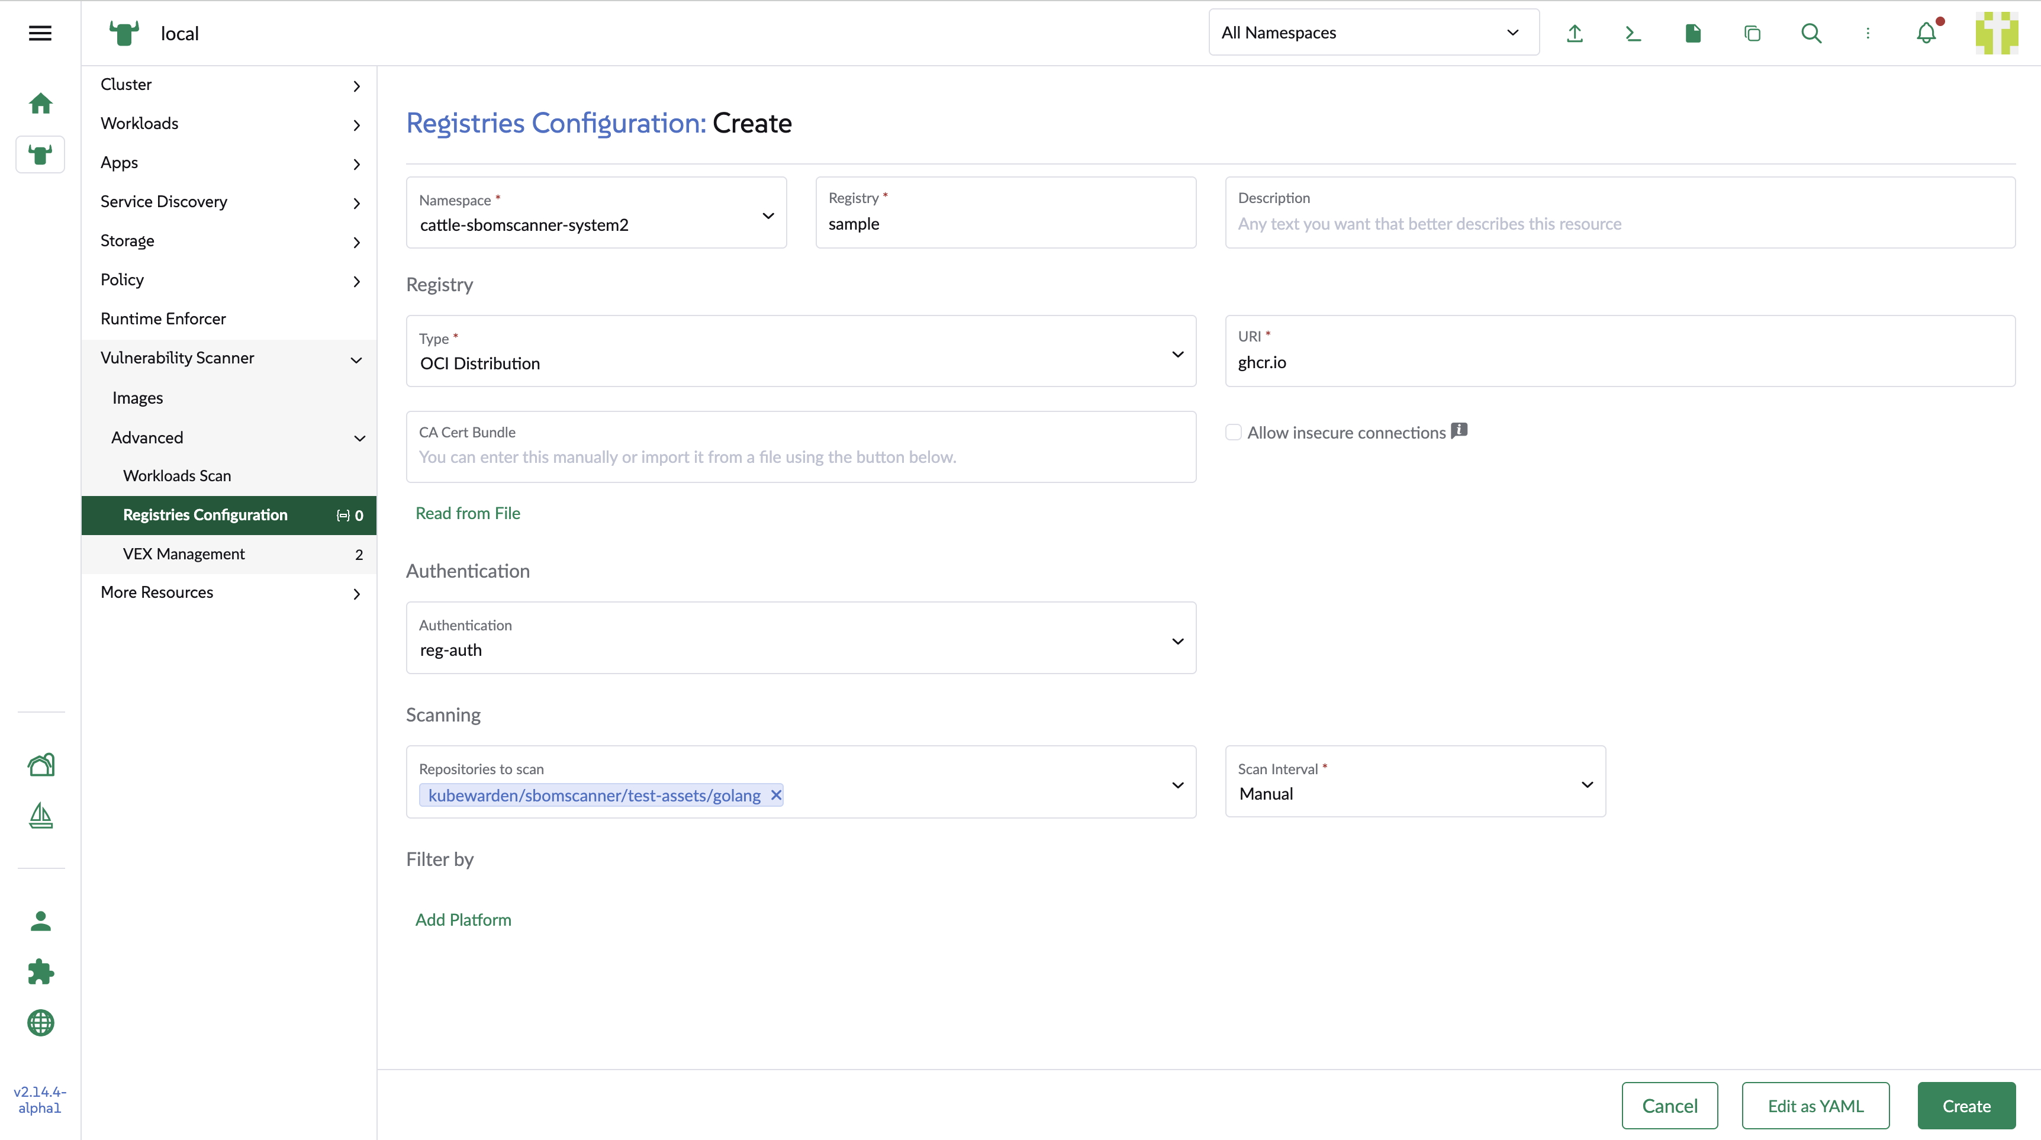This screenshot has width=2041, height=1140.
Task: Expand the Workloads menu section
Action: [229, 124]
